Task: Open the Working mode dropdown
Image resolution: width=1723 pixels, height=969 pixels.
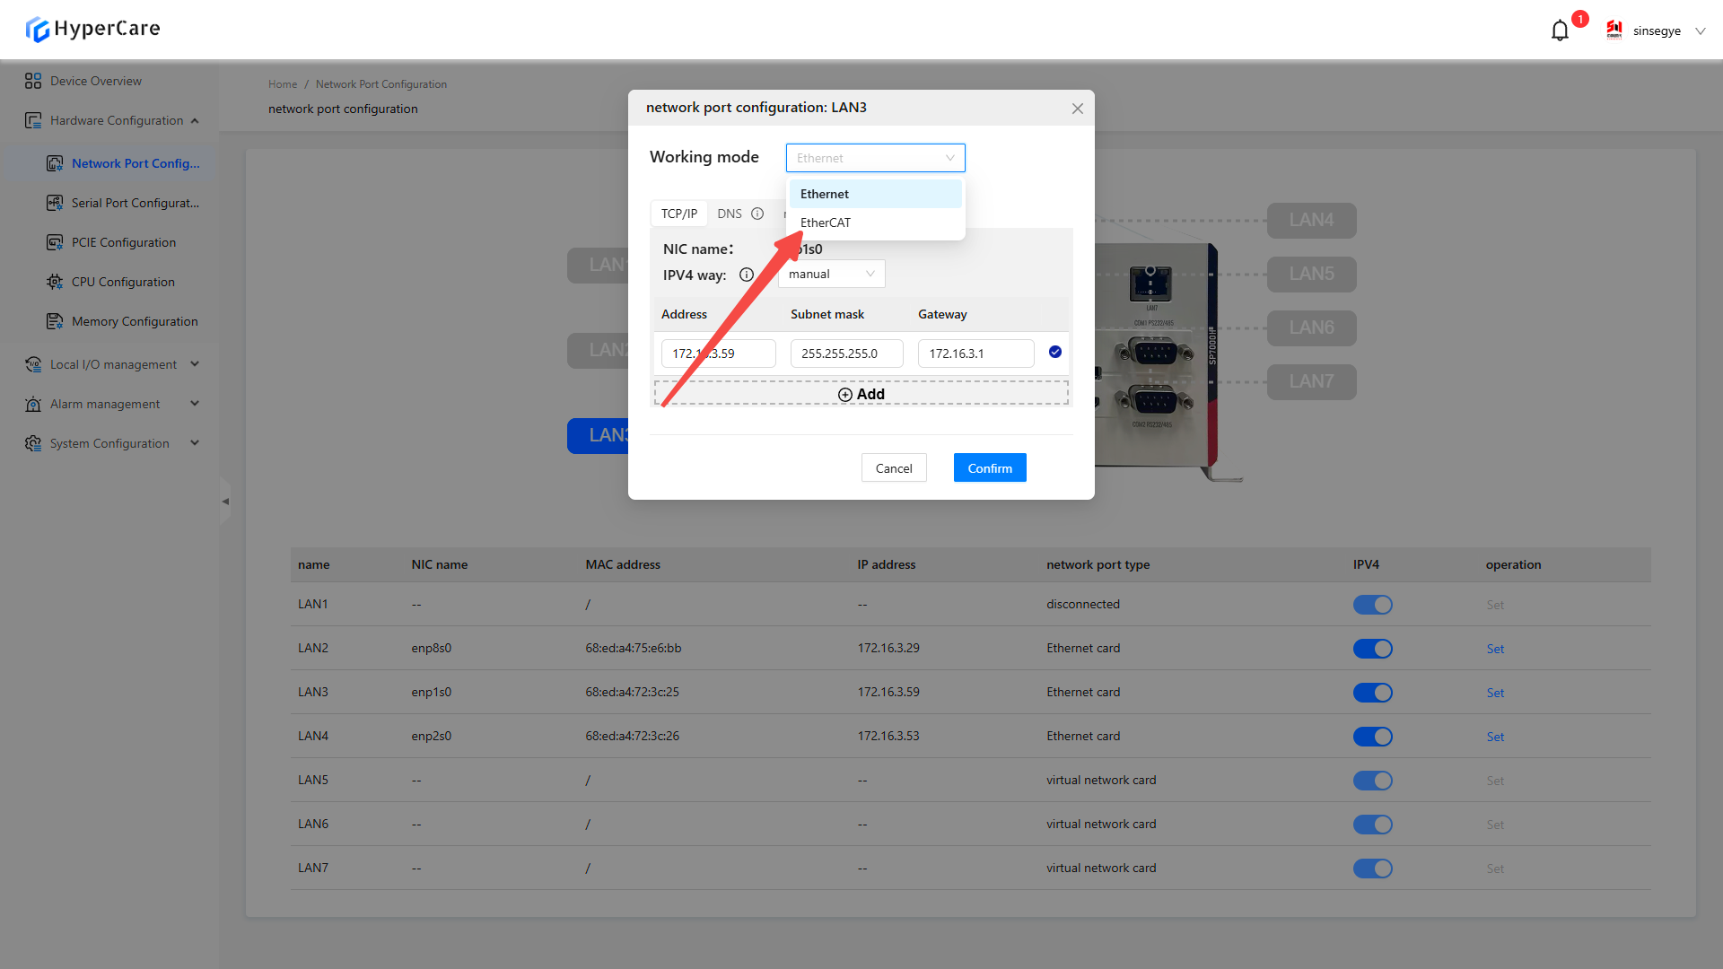Action: coord(875,158)
